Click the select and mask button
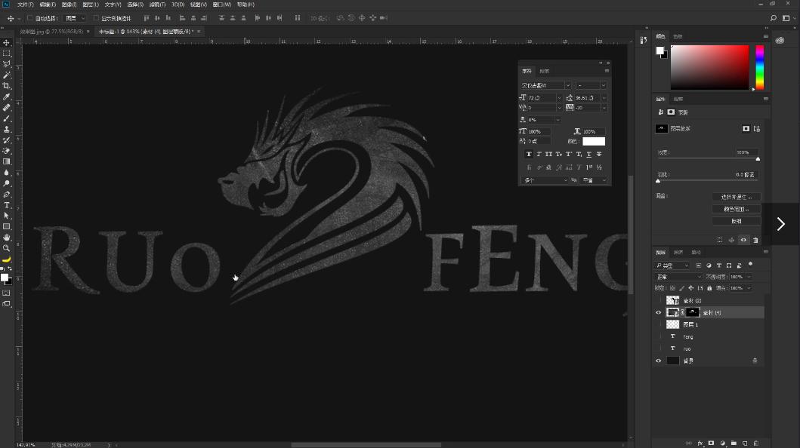Image resolution: width=800 pixels, height=448 pixels. [x=737, y=197]
